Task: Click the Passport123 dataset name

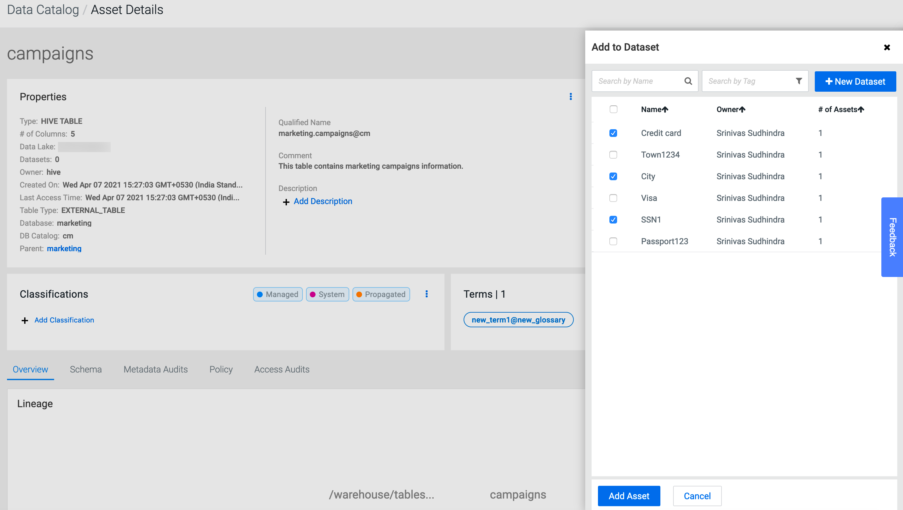Action: coord(664,241)
